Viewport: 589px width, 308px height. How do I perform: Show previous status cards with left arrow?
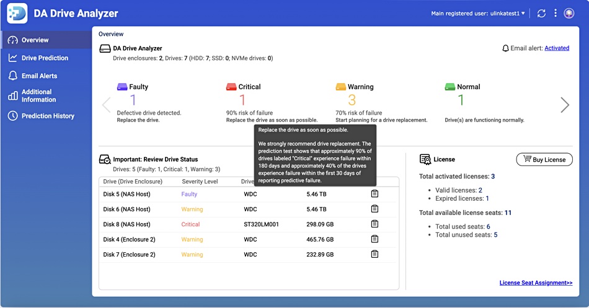pyautogui.click(x=107, y=105)
